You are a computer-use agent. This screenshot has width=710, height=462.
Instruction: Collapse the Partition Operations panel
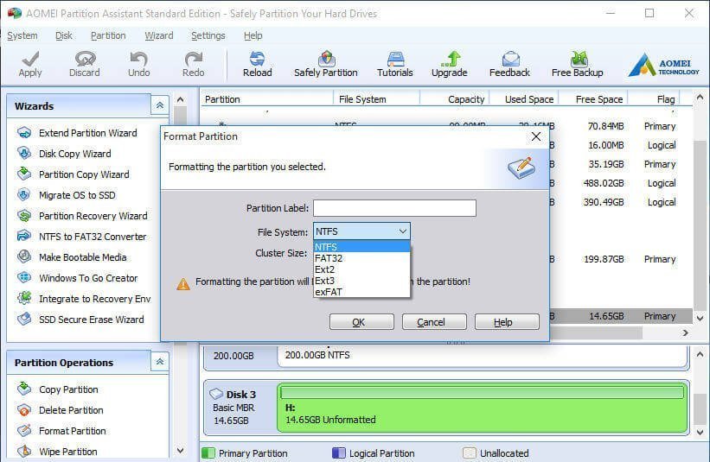coord(160,362)
